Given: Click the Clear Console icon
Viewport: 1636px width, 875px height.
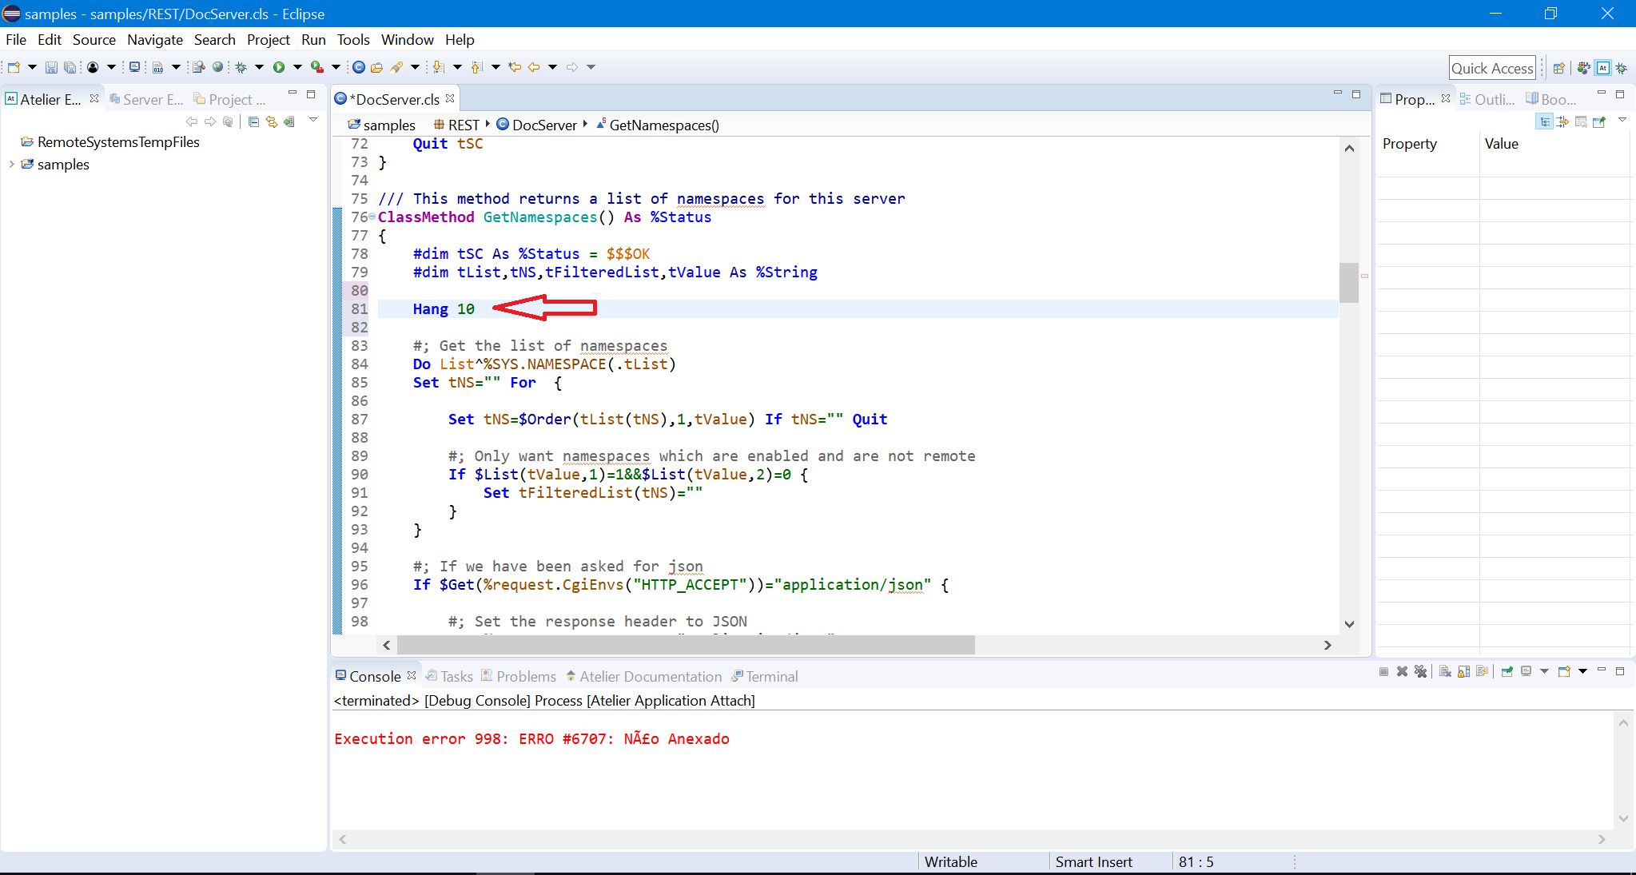Looking at the screenshot, I should click(1445, 671).
